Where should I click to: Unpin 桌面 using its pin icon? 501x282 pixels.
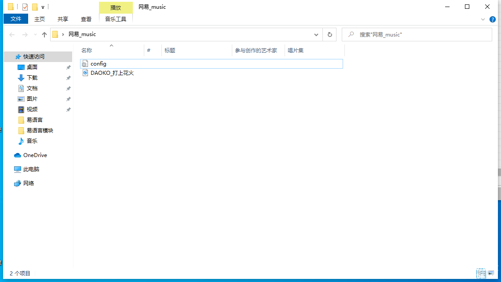[x=68, y=67]
